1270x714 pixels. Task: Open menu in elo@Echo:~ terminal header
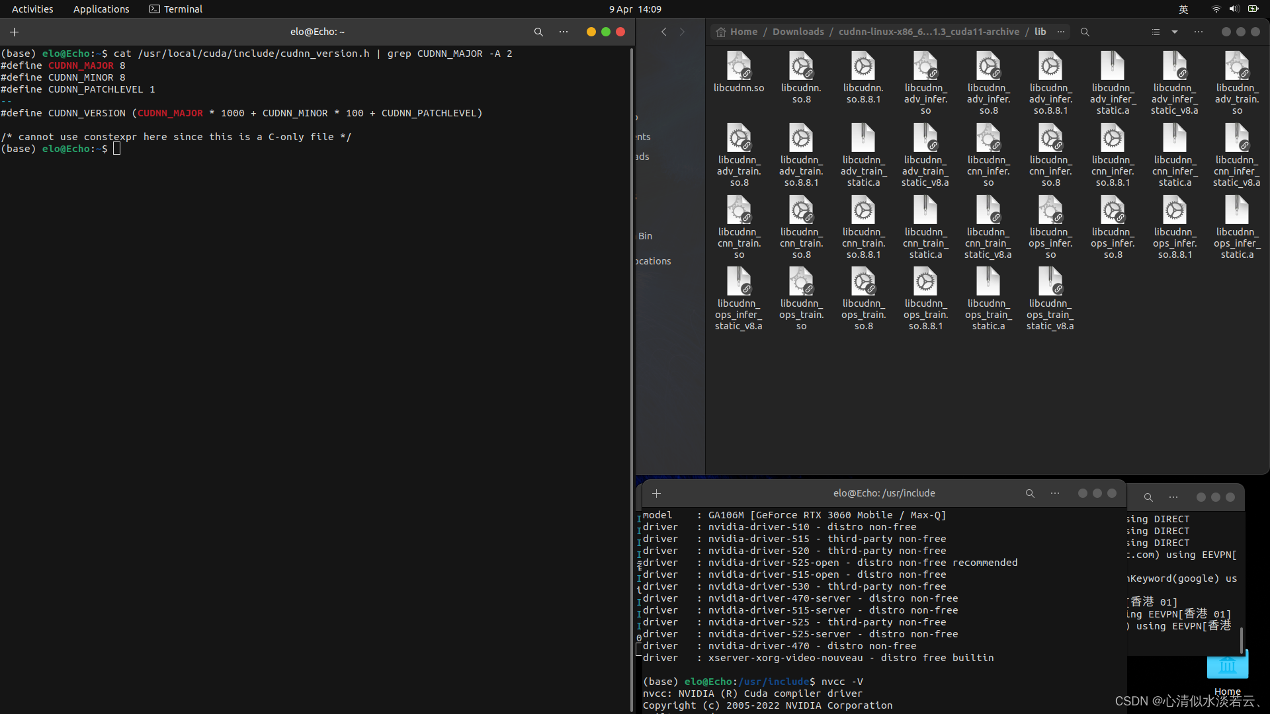pyautogui.click(x=564, y=32)
